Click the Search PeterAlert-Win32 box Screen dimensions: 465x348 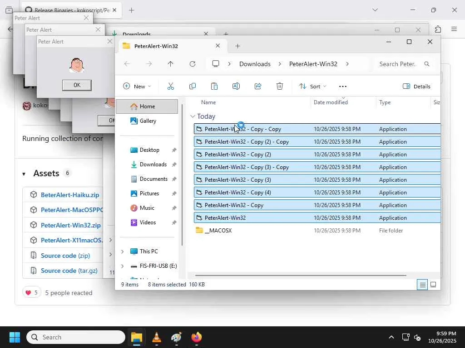(398, 64)
